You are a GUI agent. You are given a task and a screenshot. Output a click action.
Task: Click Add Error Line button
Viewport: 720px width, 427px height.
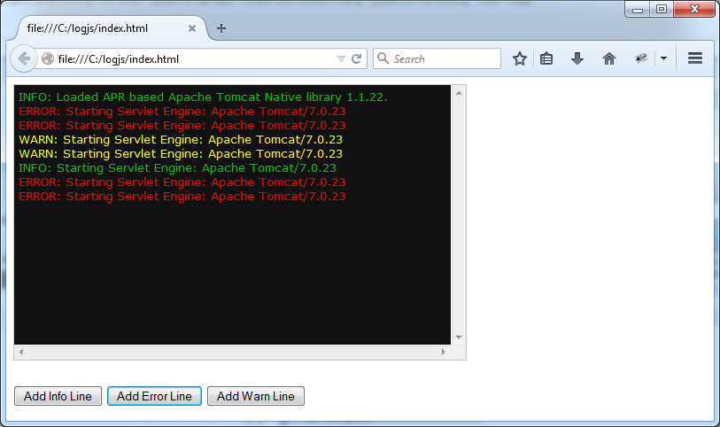(x=154, y=396)
